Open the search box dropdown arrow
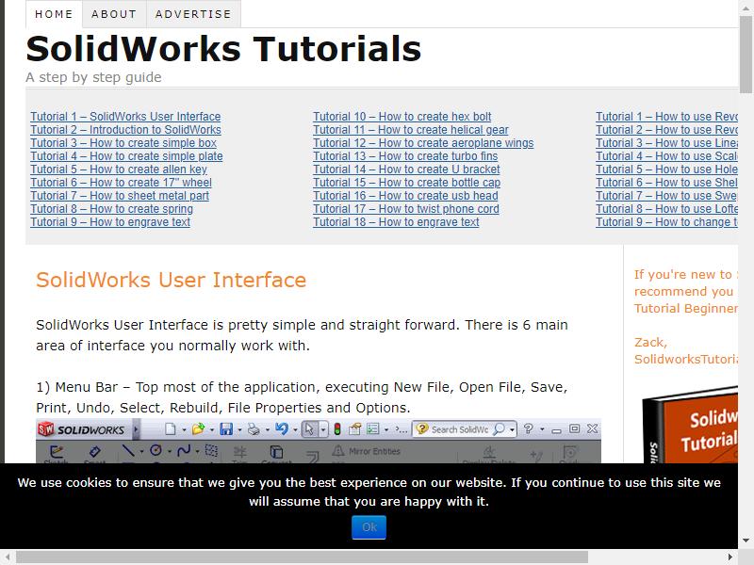Screen dimensions: 754x565 [x=512, y=429]
